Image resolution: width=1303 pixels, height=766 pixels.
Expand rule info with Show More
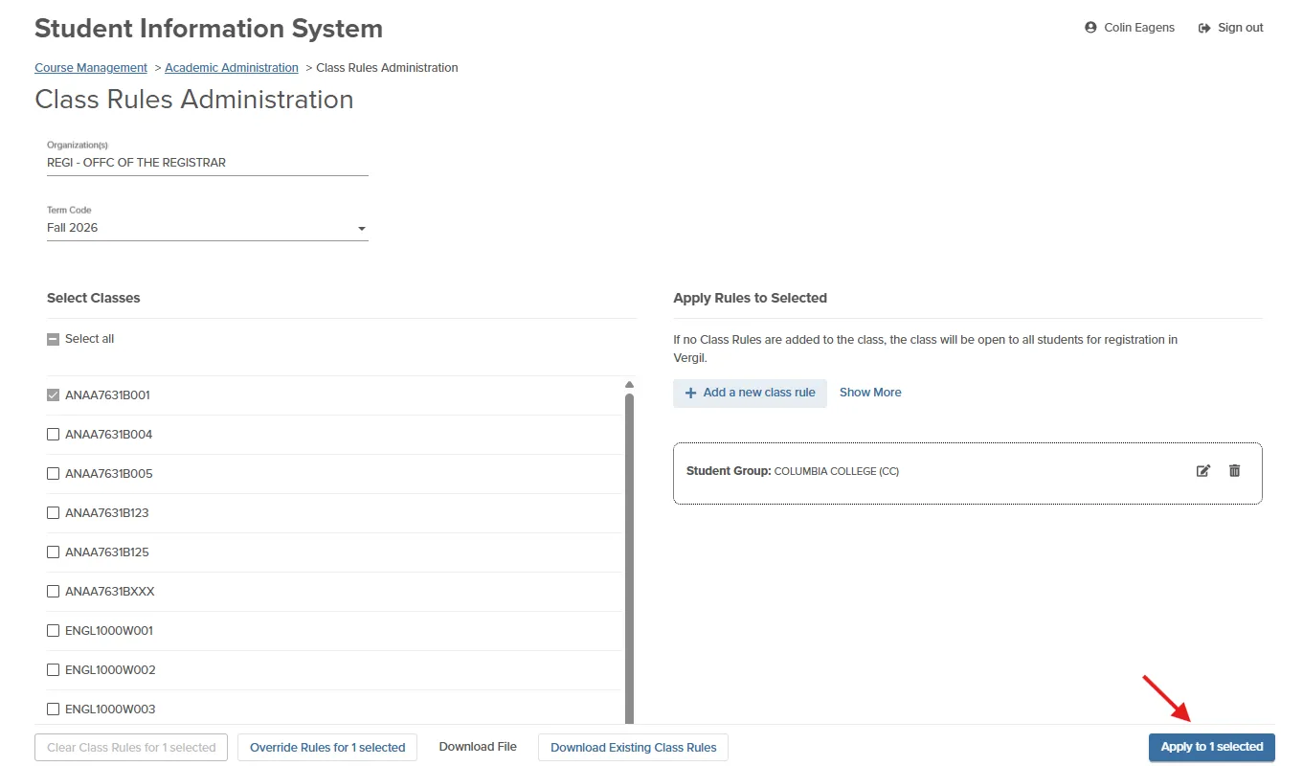(x=870, y=393)
